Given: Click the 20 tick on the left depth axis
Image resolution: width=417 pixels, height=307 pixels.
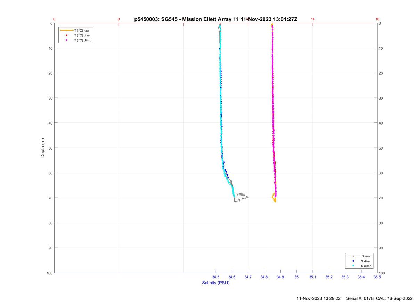Looking at the screenshot, I should tap(50, 73).
